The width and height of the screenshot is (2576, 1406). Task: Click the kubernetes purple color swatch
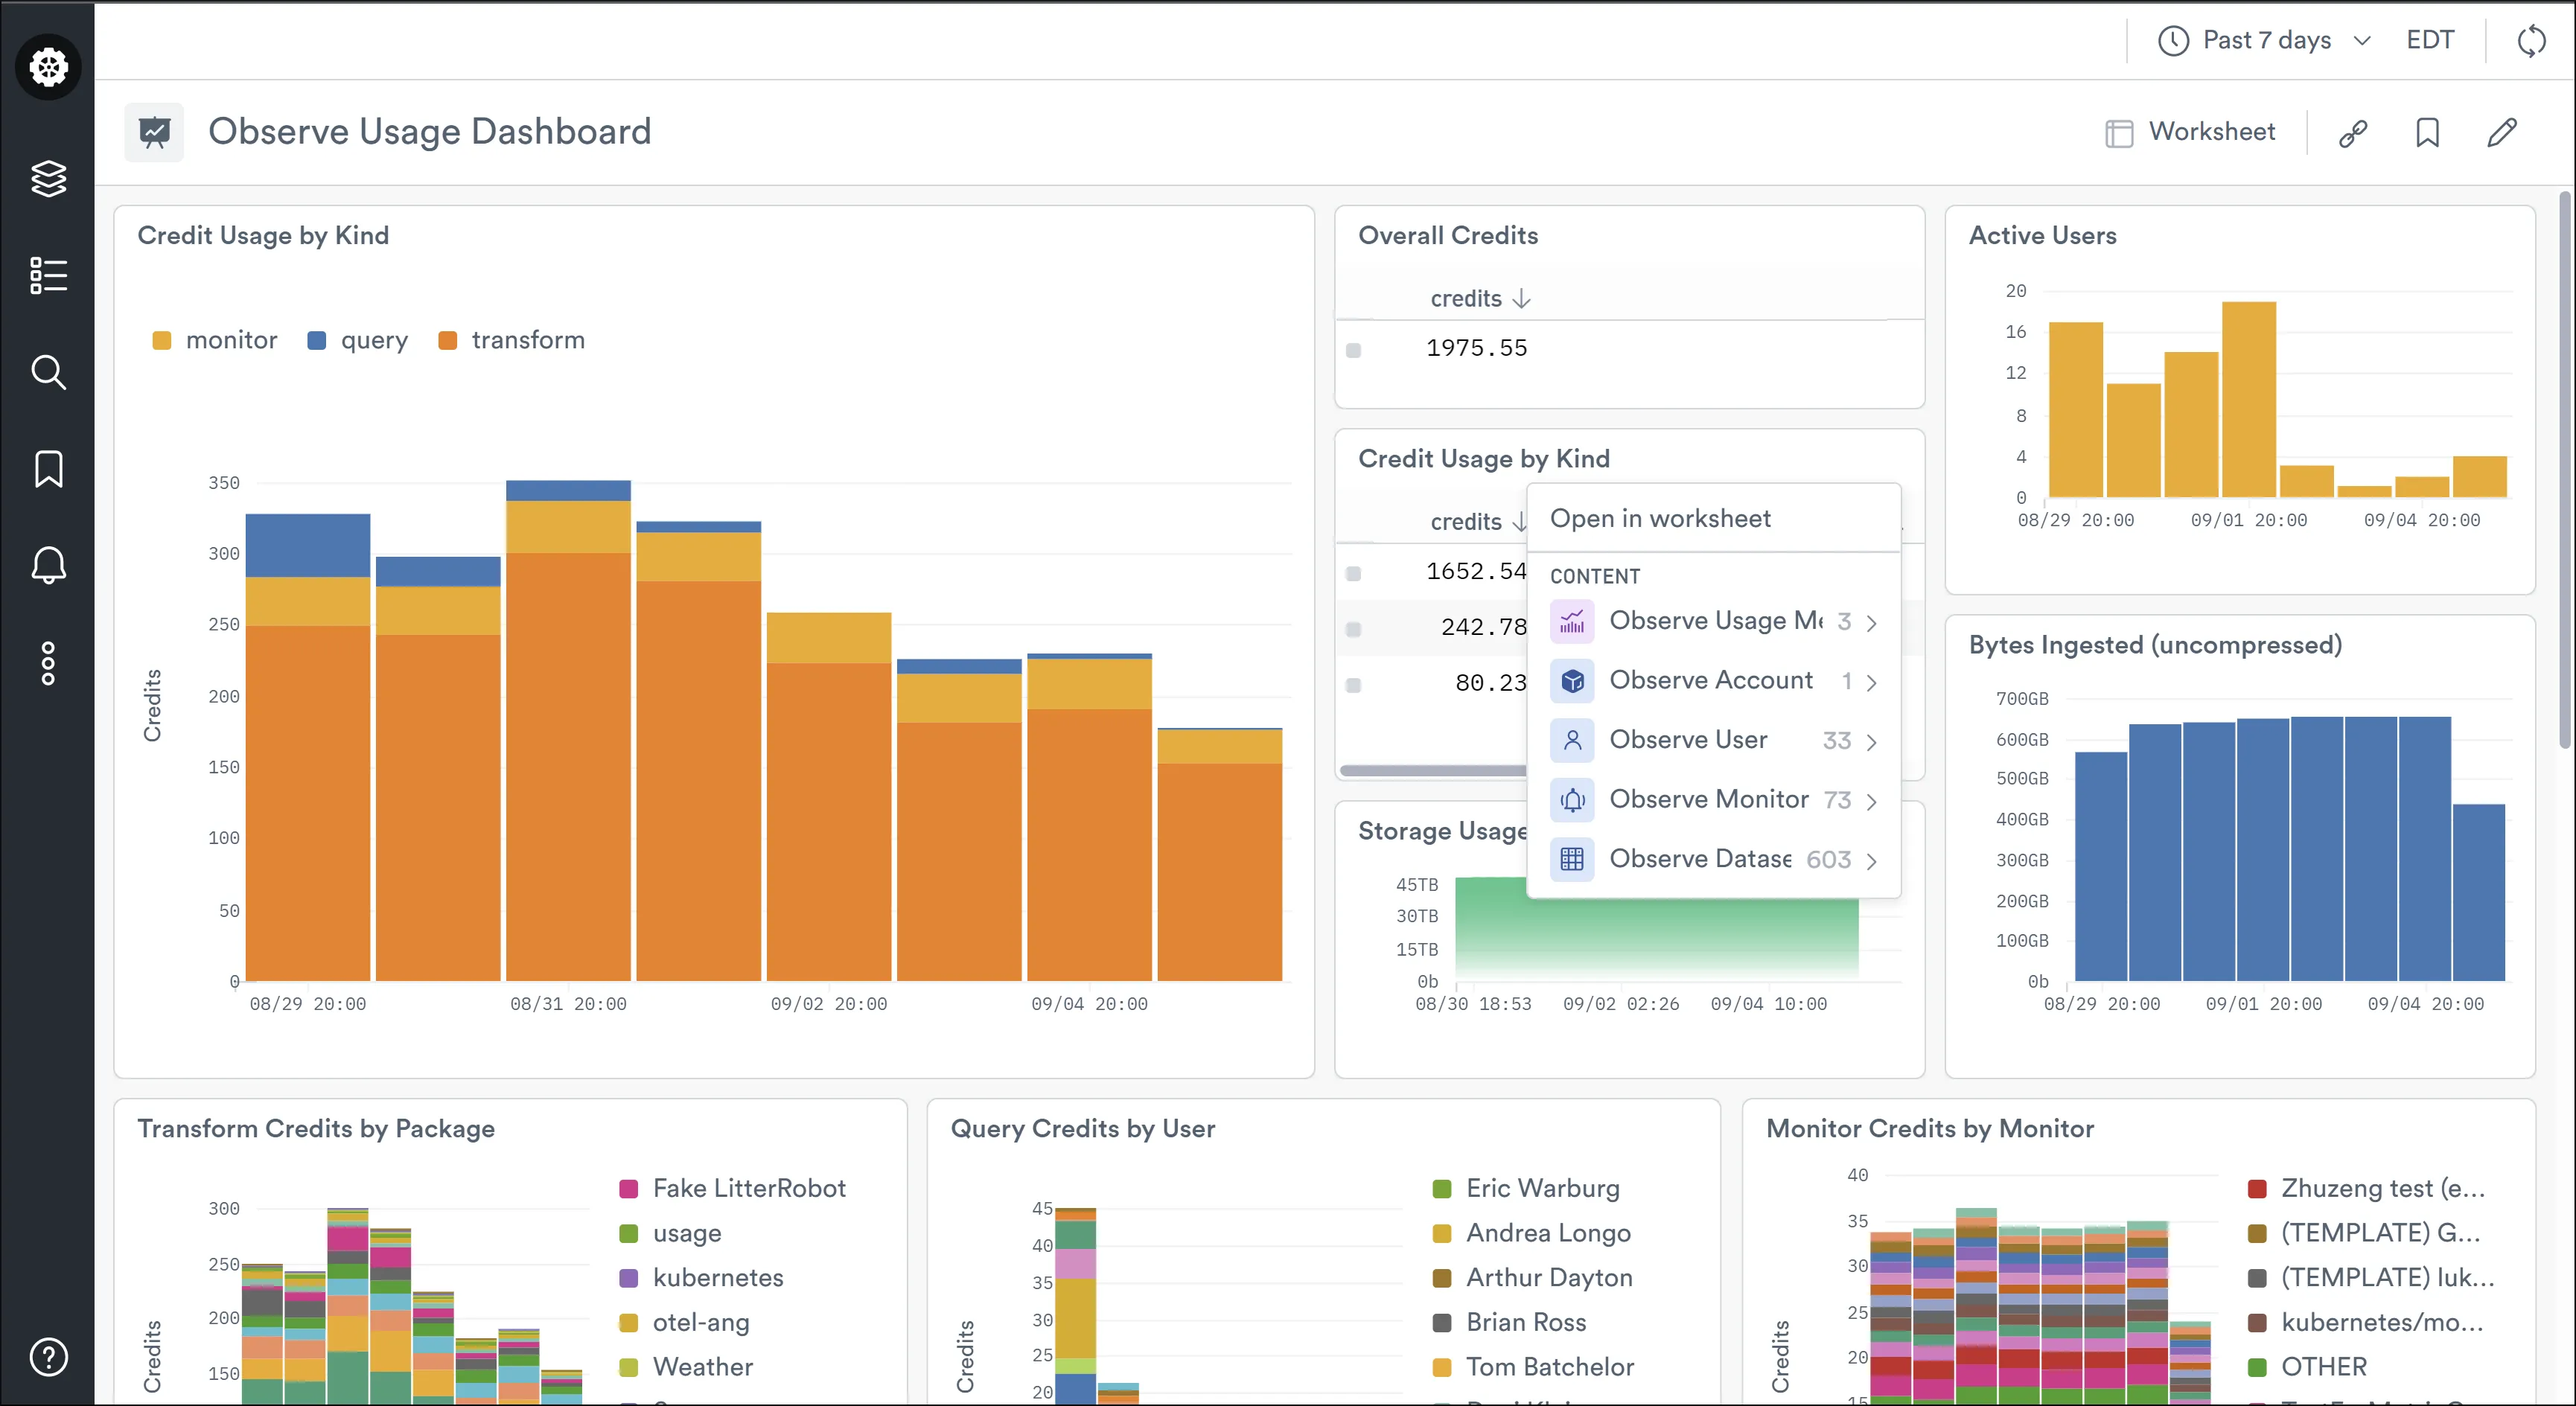click(629, 1278)
